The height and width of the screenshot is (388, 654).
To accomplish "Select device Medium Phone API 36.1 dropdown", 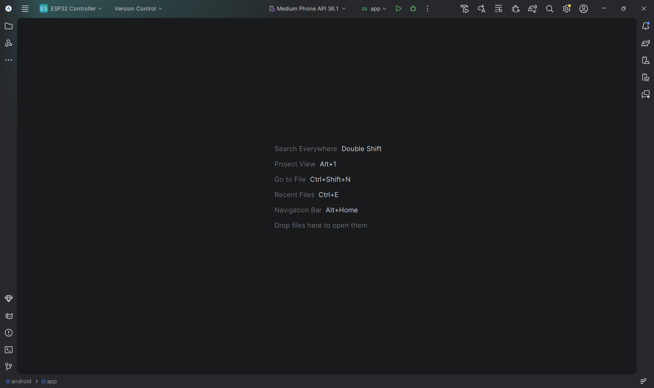I will pos(307,9).
